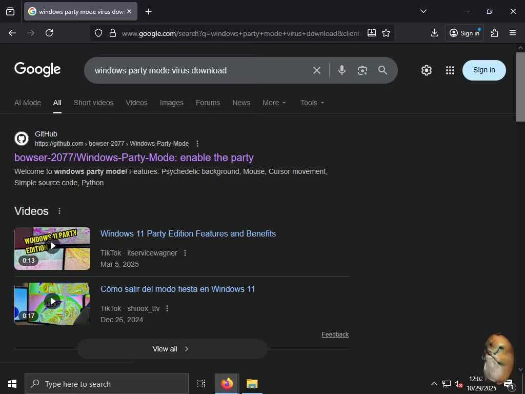Bookmark this page with star icon

pyautogui.click(x=386, y=33)
